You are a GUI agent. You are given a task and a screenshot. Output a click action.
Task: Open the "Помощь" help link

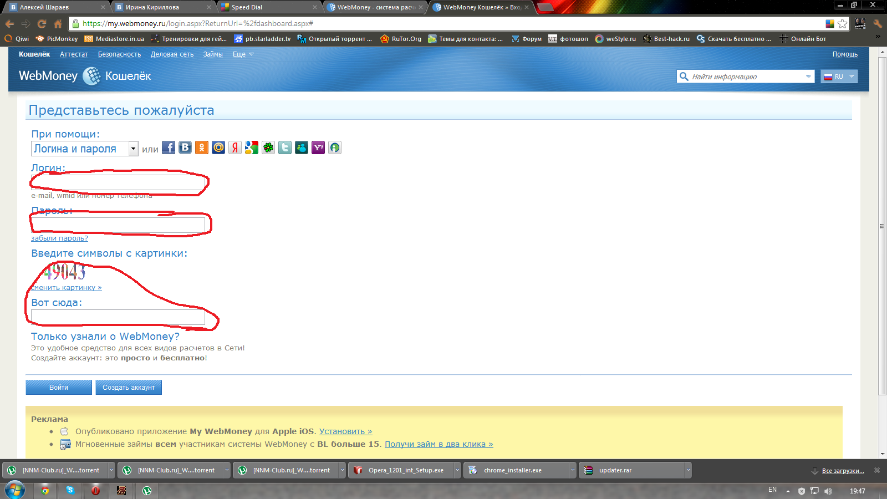coord(845,54)
